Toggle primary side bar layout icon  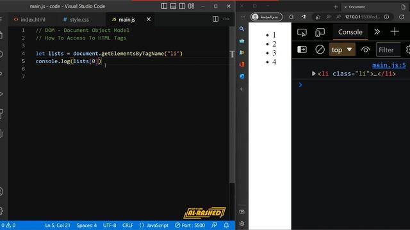tap(164, 6)
